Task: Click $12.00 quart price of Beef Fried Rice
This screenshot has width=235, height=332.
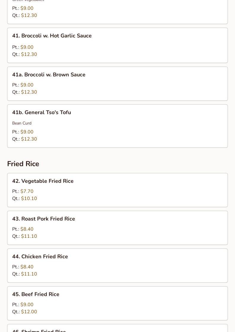Action: click(x=29, y=312)
